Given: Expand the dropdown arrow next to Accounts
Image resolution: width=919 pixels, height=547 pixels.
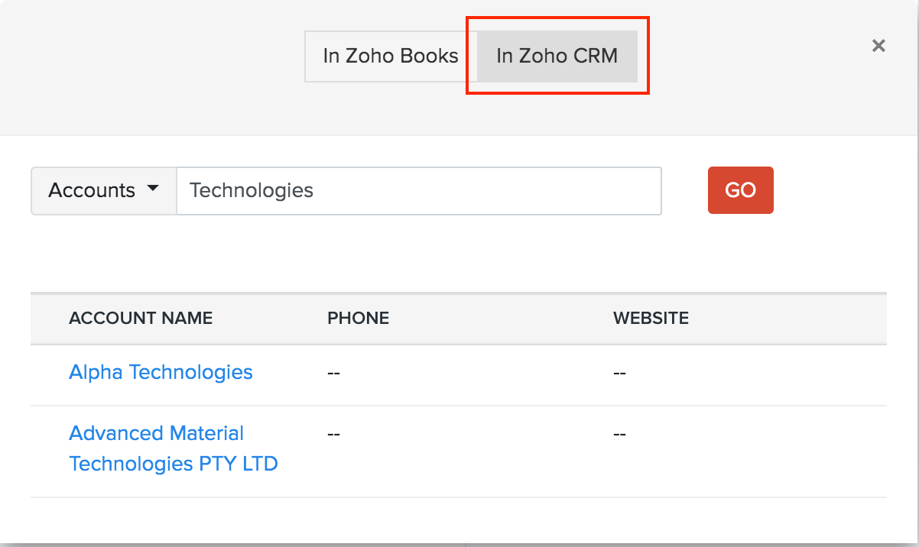Looking at the screenshot, I should 154,190.
